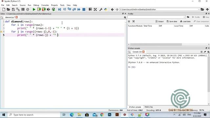Sort by Local Time column header

pyautogui.click(x=178, y=26)
